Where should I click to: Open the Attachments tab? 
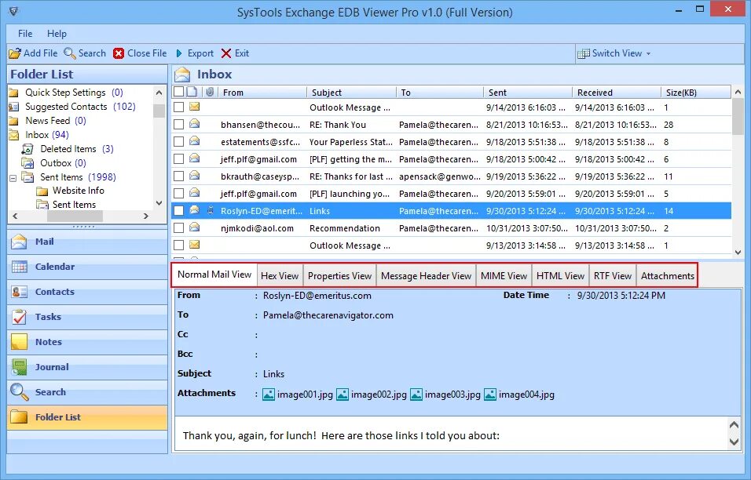667,276
